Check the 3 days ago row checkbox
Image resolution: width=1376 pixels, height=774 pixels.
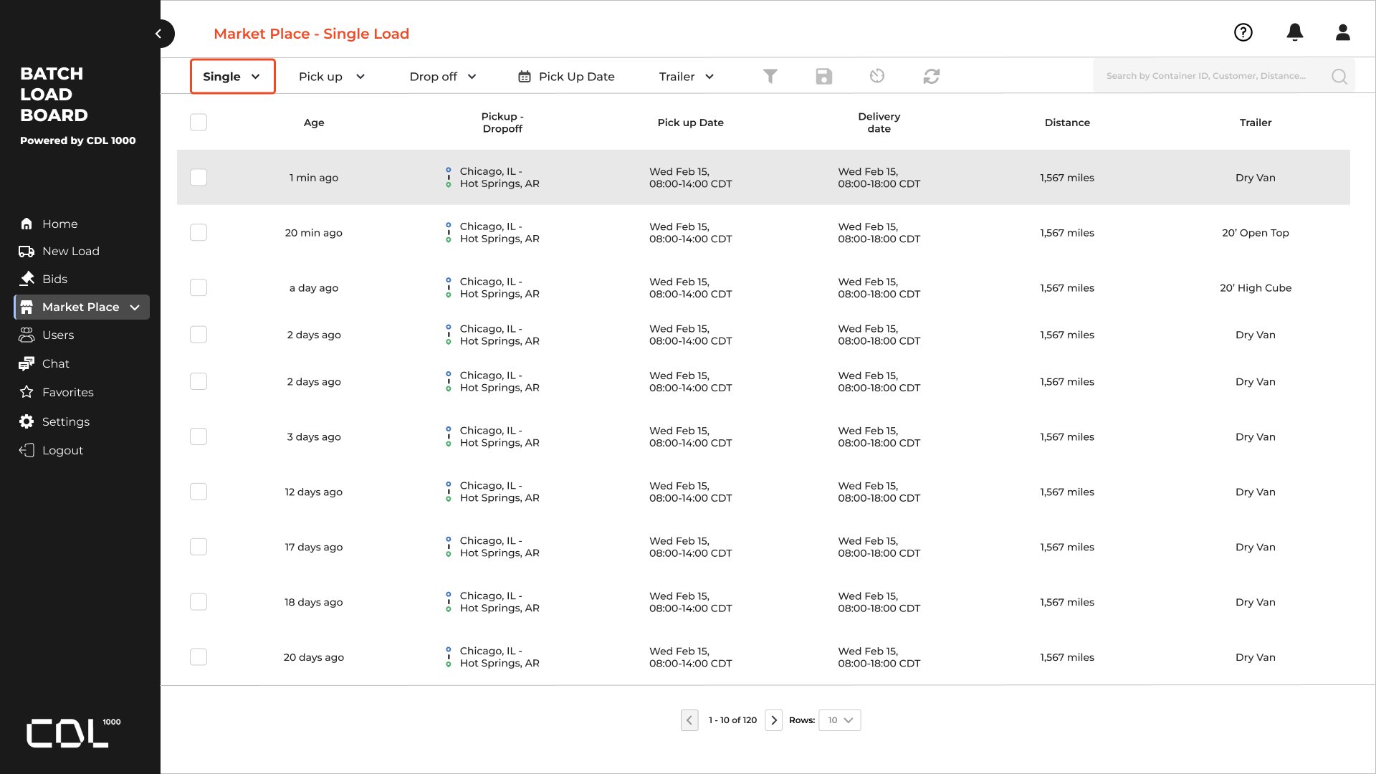point(199,436)
